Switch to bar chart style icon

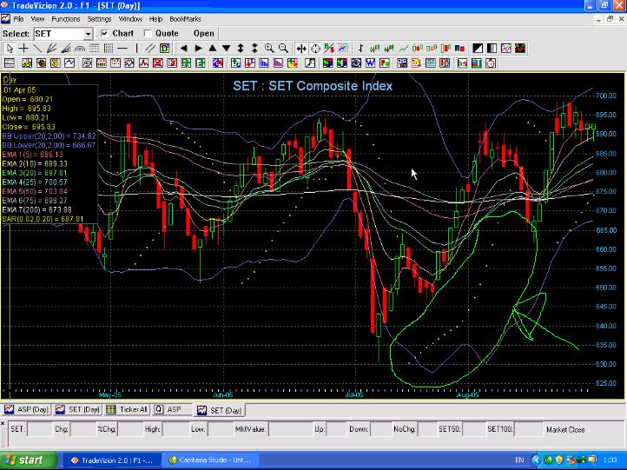(x=360, y=49)
